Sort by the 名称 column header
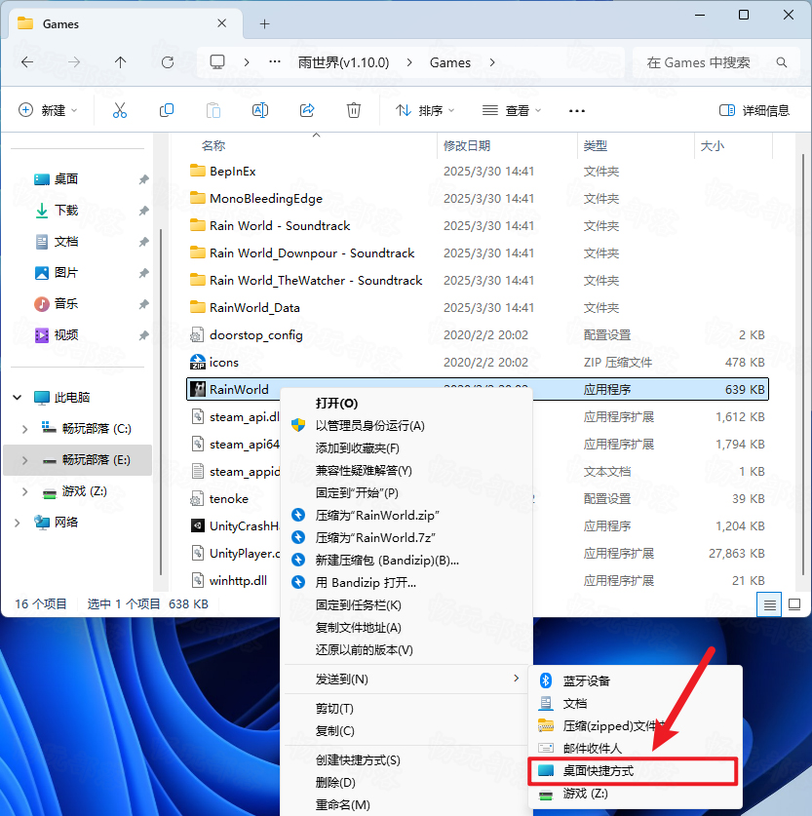812x816 pixels. pyautogui.click(x=213, y=145)
